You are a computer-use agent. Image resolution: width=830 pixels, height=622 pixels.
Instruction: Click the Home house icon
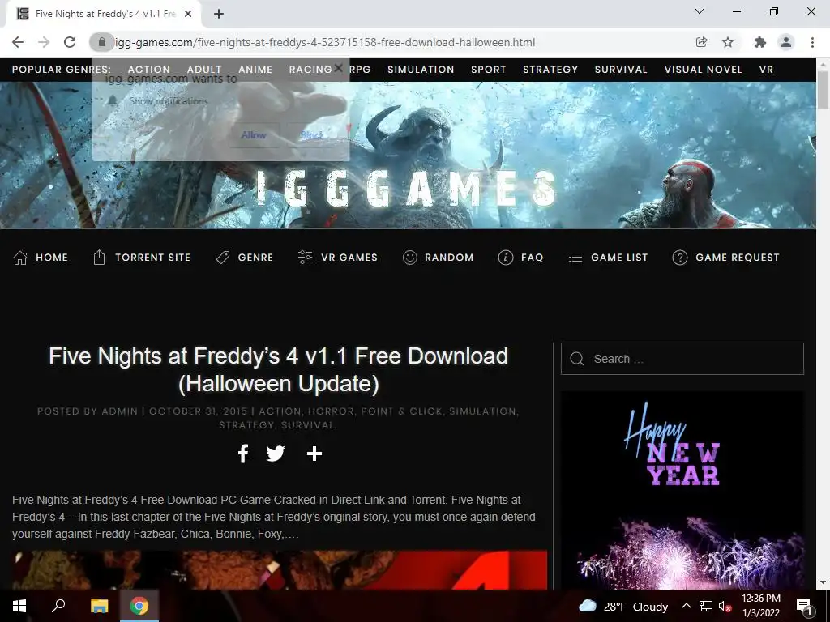click(x=20, y=258)
